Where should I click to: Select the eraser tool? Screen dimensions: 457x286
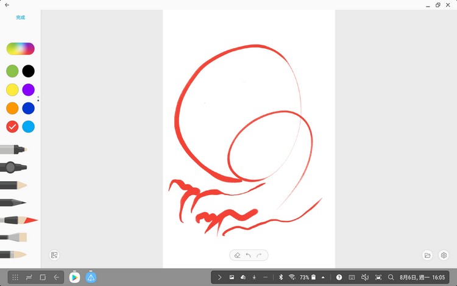[x=237, y=256]
